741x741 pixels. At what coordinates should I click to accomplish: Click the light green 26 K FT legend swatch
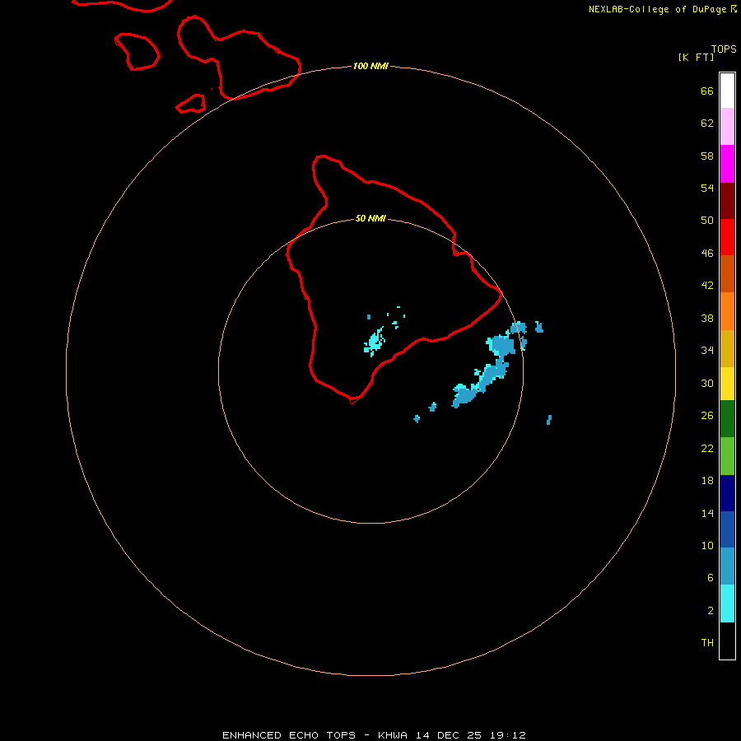[x=727, y=456]
